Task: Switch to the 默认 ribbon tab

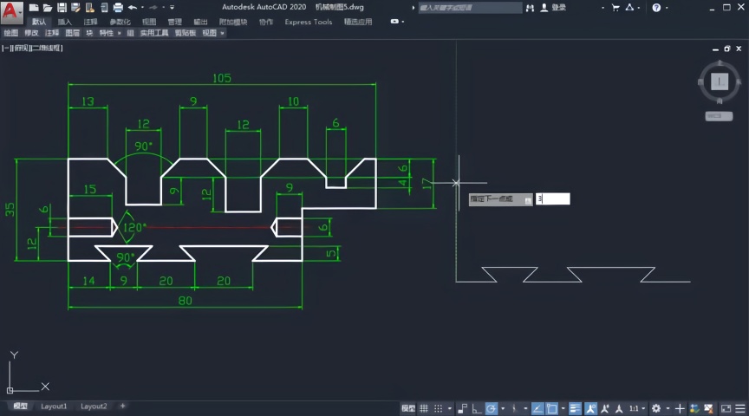Action: 39,22
